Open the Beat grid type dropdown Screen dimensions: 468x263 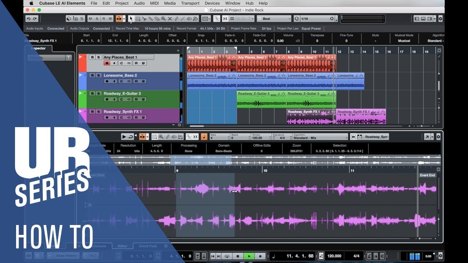click(274, 19)
